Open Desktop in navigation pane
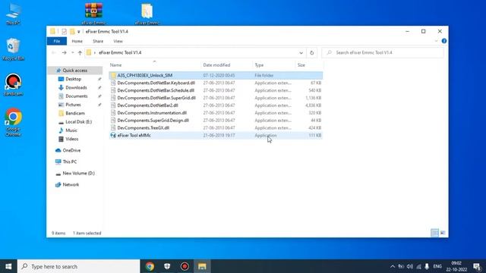The image size is (486, 273). 73,79
